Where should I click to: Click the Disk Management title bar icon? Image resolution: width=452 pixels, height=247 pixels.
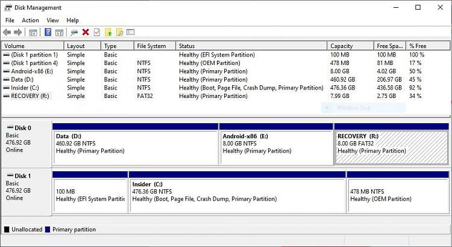(8, 7)
